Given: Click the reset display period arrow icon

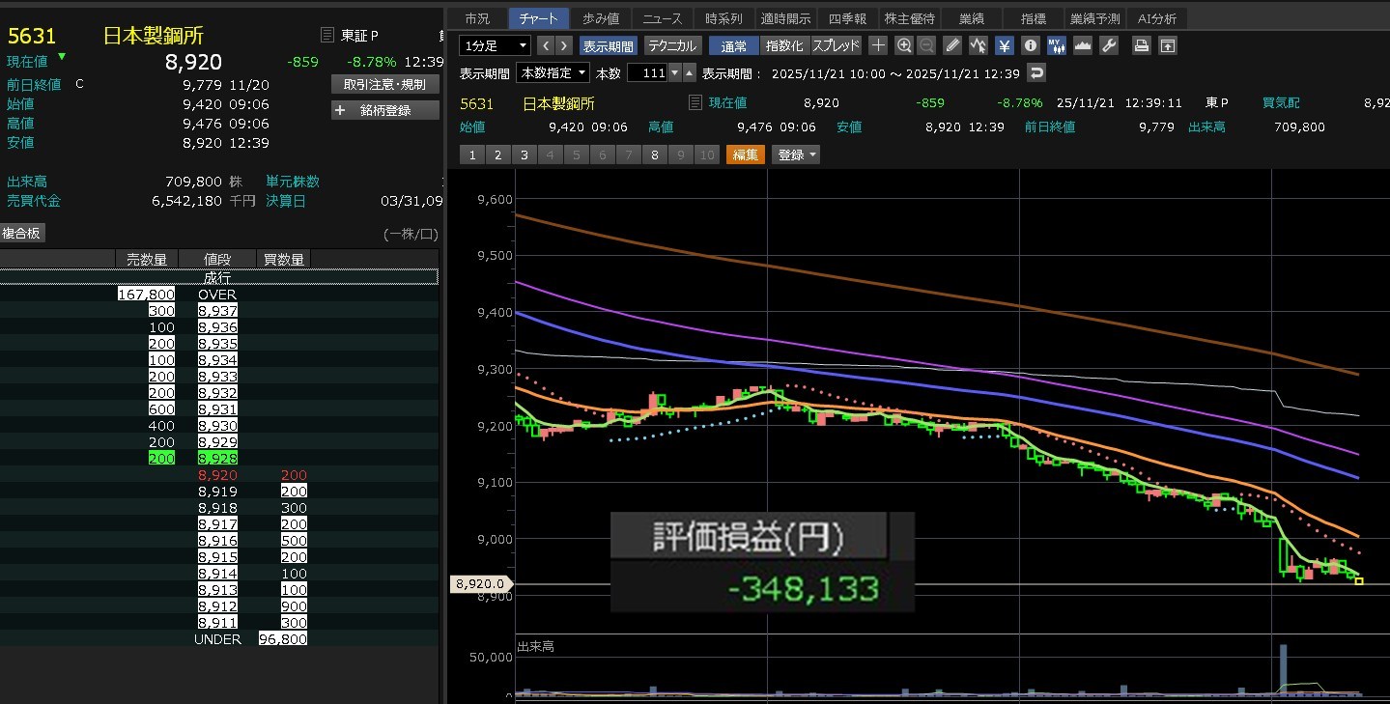Looking at the screenshot, I should pos(1036,73).
